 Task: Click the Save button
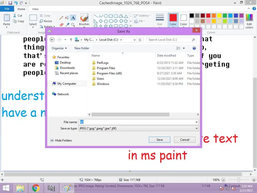[159, 140]
